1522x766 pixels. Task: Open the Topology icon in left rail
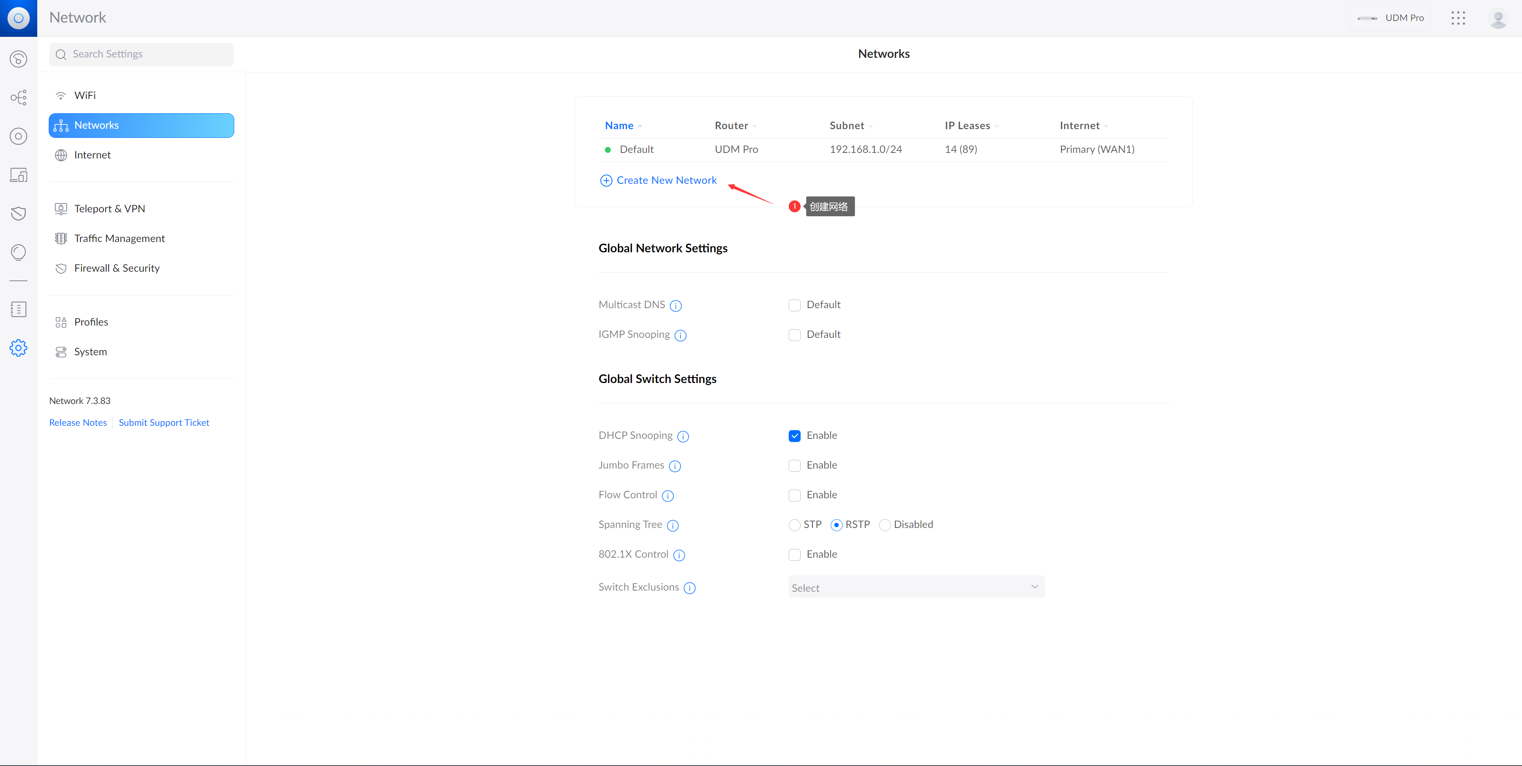tap(18, 97)
